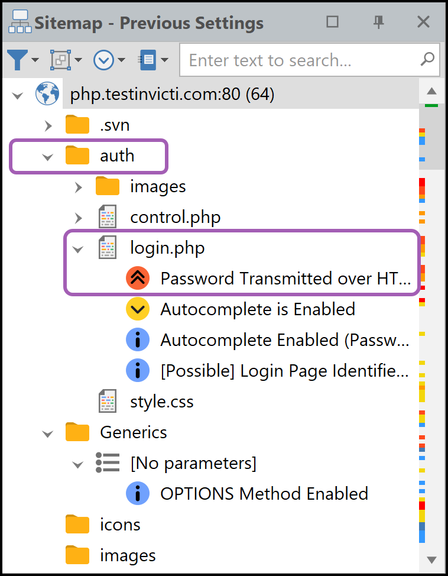Expand the .svn folder
Screen dimensions: 448x576
click(47, 125)
